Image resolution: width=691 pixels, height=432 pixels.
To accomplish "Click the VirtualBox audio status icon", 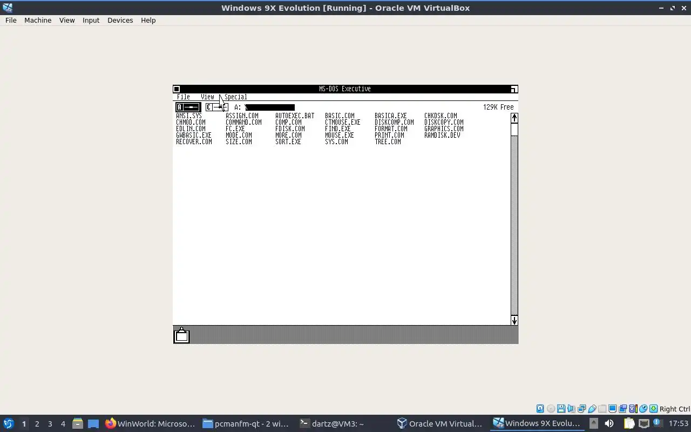I will [x=571, y=409].
